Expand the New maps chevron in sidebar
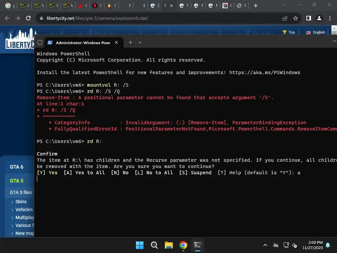Image resolution: width=337 pixels, height=253 pixels. [12, 234]
